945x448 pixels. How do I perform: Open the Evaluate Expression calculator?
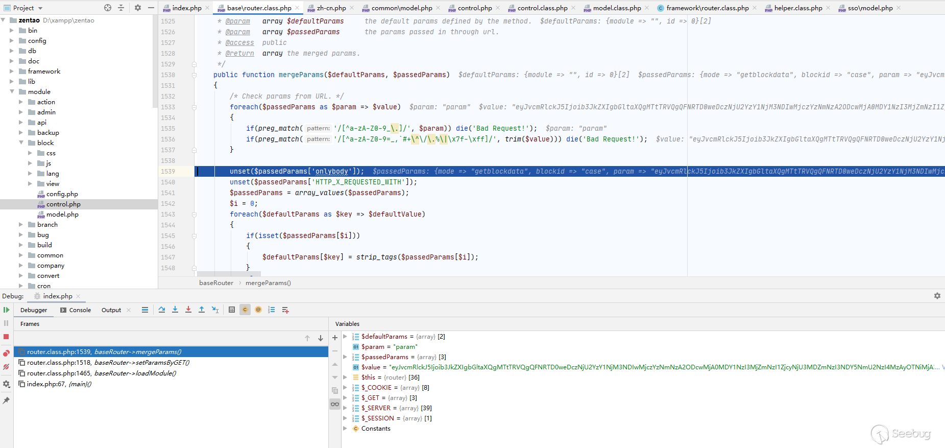click(232, 310)
